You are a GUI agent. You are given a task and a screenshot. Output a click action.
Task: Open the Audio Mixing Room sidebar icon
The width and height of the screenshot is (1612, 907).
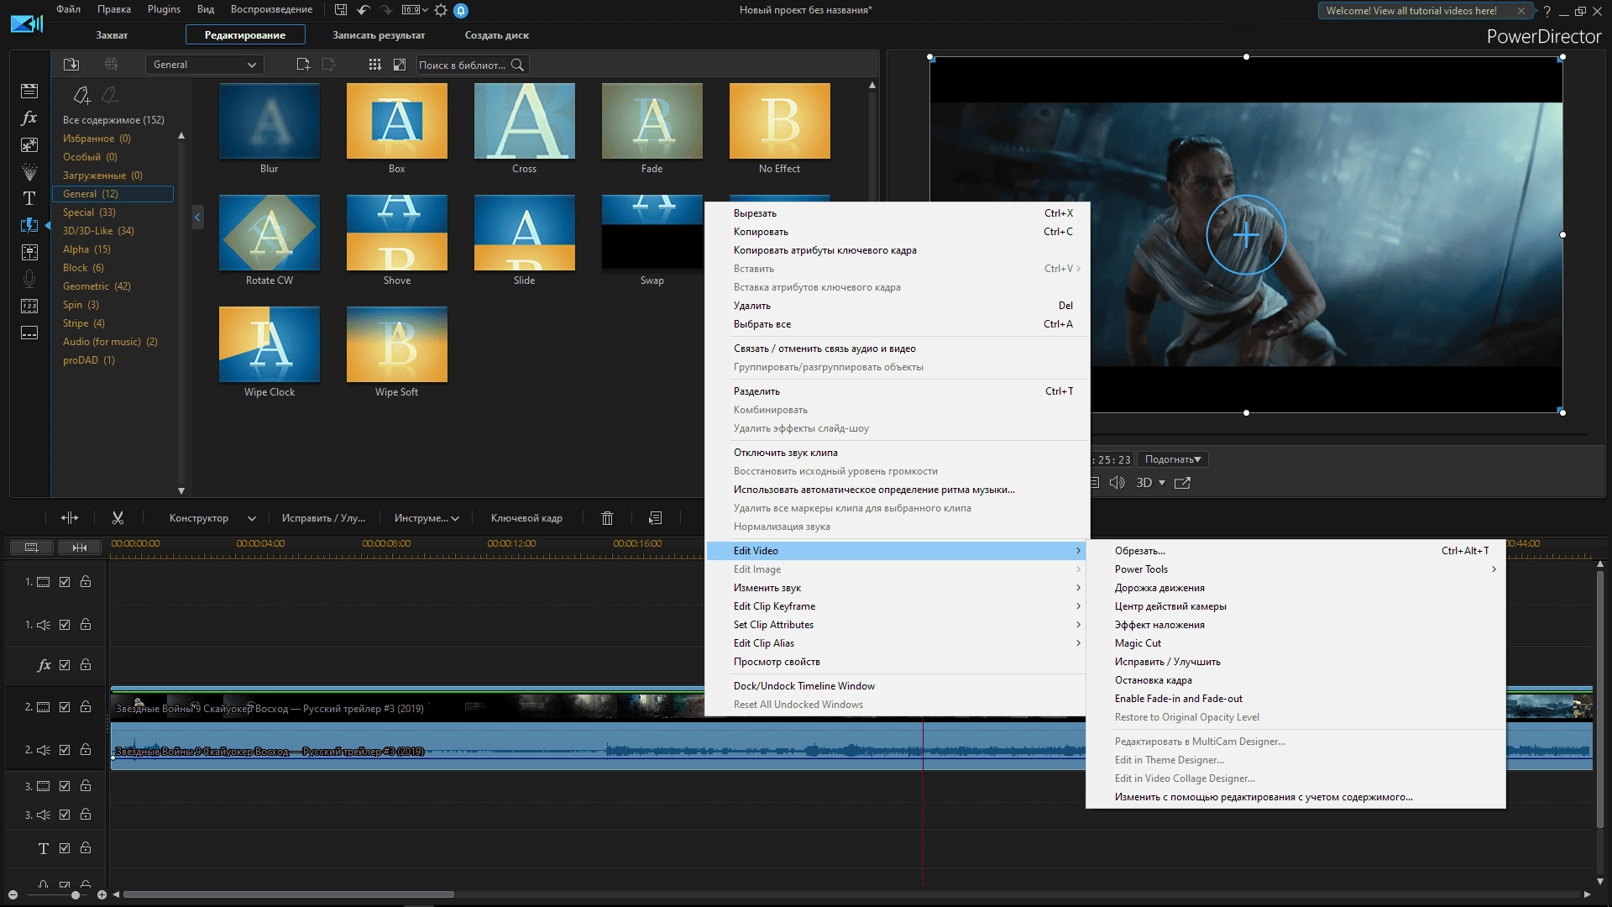click(29, 252)
